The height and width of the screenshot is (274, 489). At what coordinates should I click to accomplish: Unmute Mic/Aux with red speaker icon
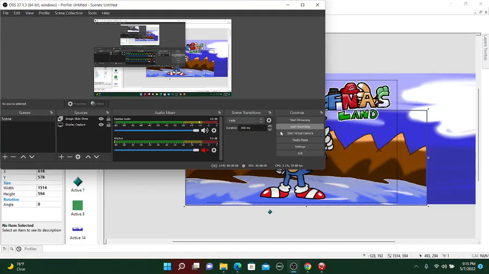point(205,151)
